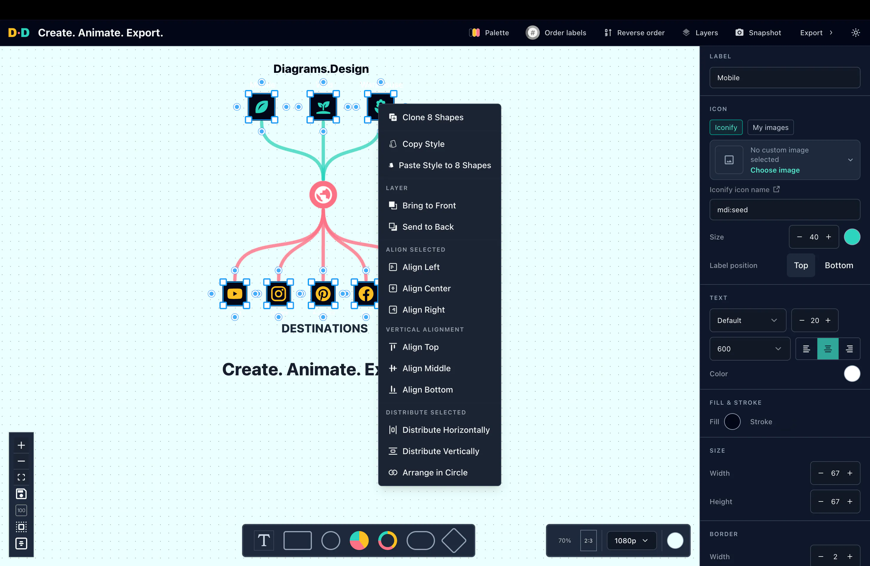The width and height of the screenshot is (870, 566).
Task: Align text left in Text section
Action: click(806, 349)
